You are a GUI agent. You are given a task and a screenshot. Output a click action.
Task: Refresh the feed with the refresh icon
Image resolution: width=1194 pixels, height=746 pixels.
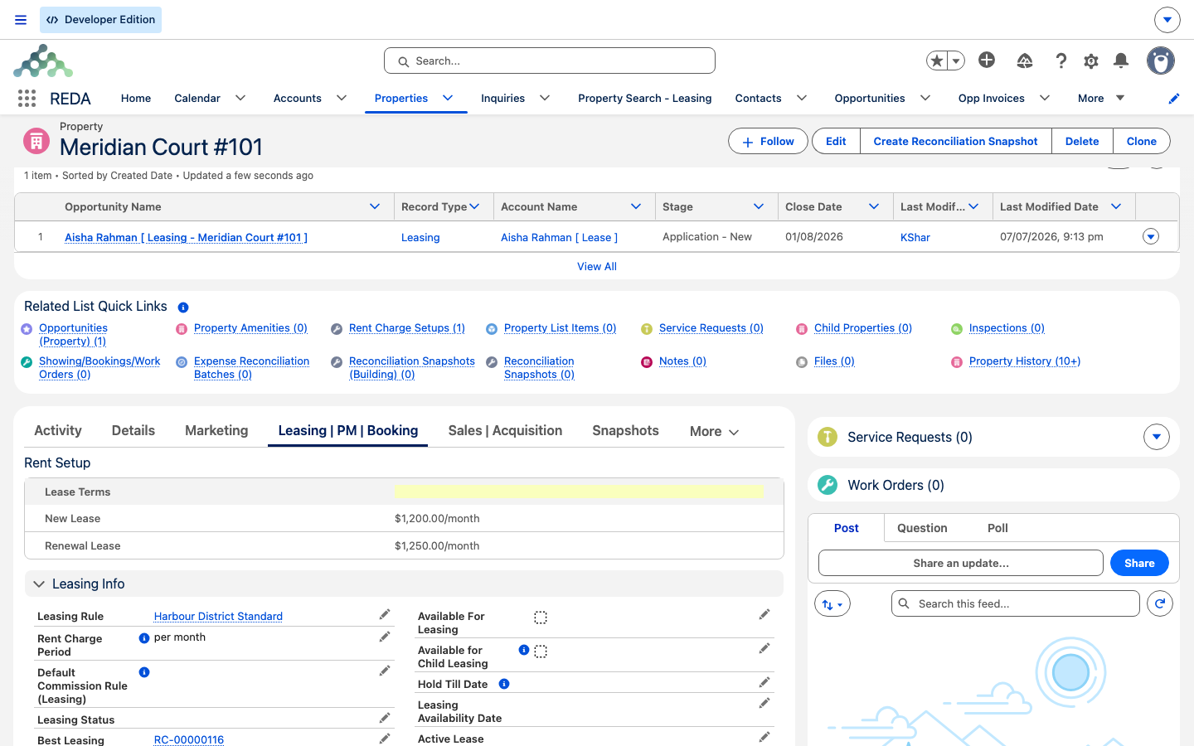point(1160,603)
